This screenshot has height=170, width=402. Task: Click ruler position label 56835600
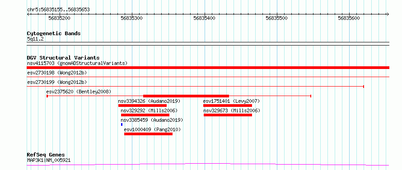[x=349, y=18]
